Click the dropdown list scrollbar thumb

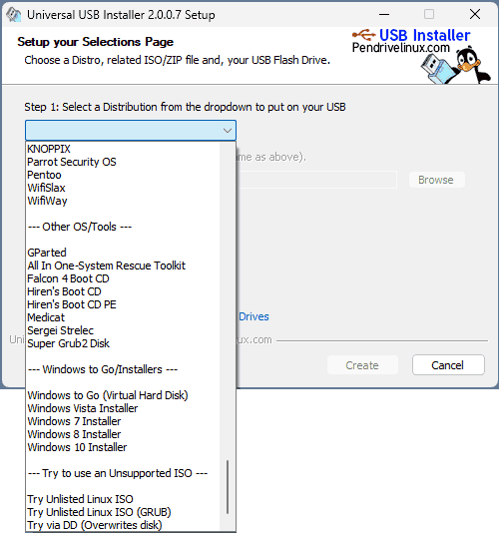[x=228, y=487]
